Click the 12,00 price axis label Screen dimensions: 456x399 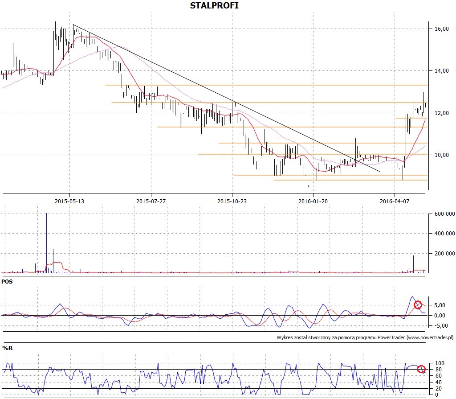[442, 113]
